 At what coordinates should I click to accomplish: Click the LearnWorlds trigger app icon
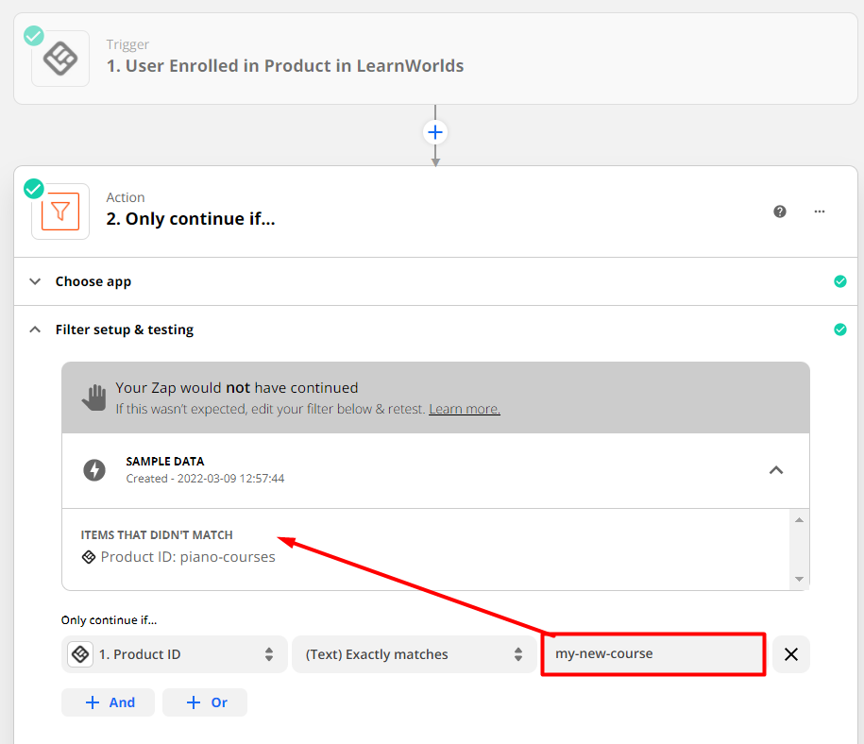(x=60, y=59)
